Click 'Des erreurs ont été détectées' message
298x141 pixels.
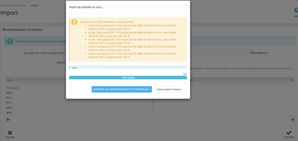pos(107,22)
